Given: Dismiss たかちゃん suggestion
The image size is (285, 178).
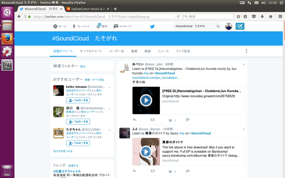Looking at the screenshot, I should pyautogui.click(x=109, y=130).
